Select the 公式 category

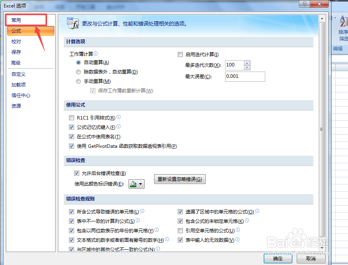point(31,31)
